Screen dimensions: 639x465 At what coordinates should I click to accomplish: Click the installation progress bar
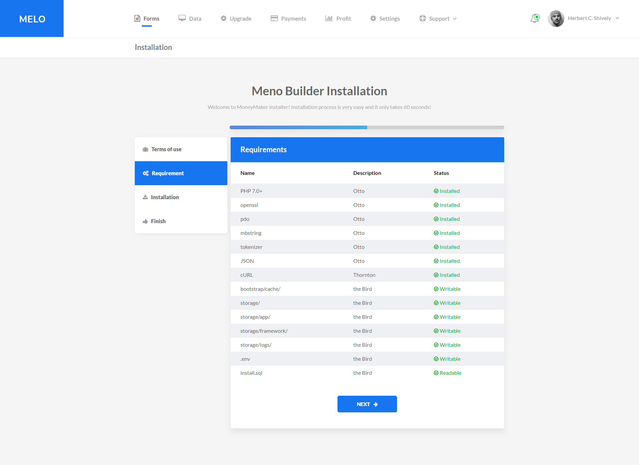[367, 127]
